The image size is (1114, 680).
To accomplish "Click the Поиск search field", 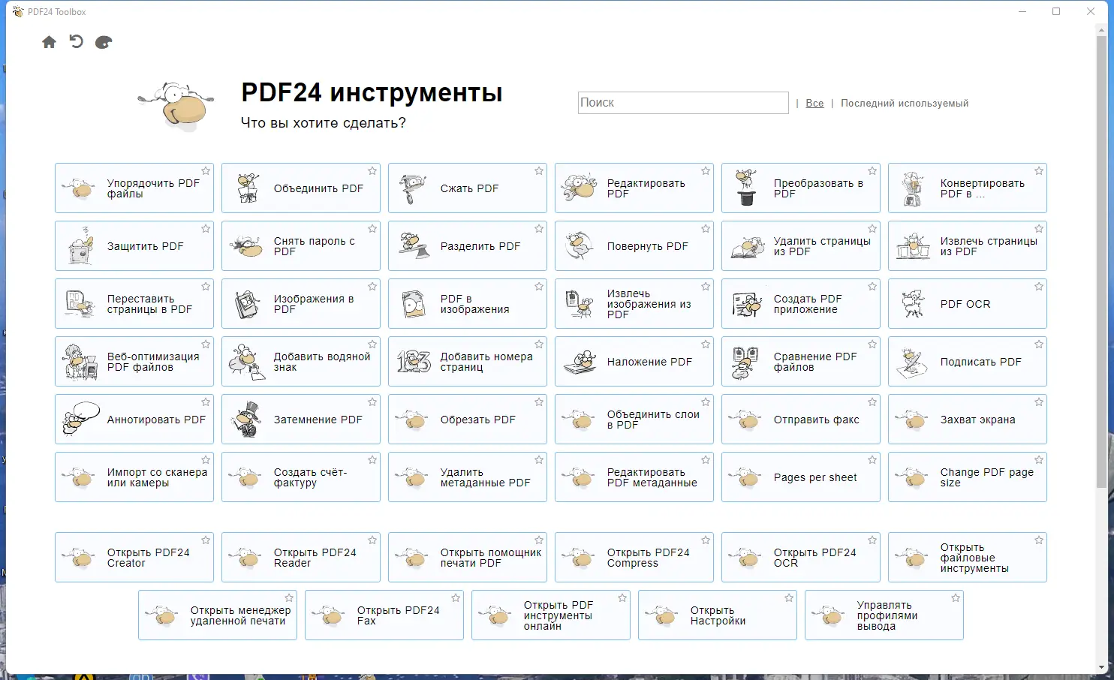I will 682,103.
